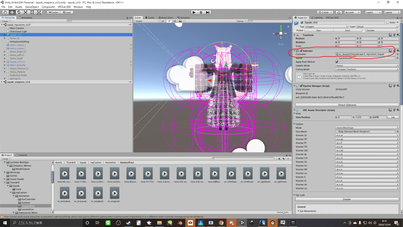Open the VRChat SDK menu
Viewport: 403px width, 227px height.
64,7
